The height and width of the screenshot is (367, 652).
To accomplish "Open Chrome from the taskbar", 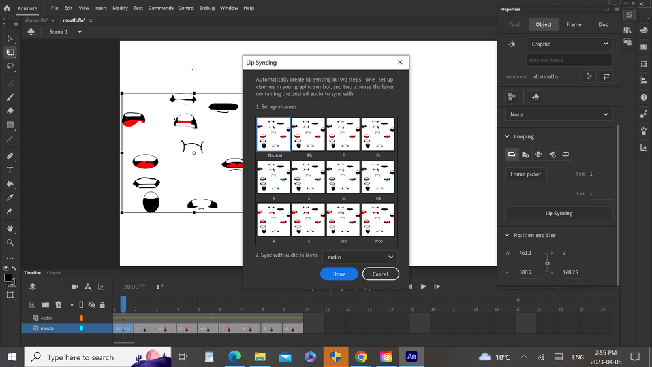I will pyautogui.click(x=361, y=357).
